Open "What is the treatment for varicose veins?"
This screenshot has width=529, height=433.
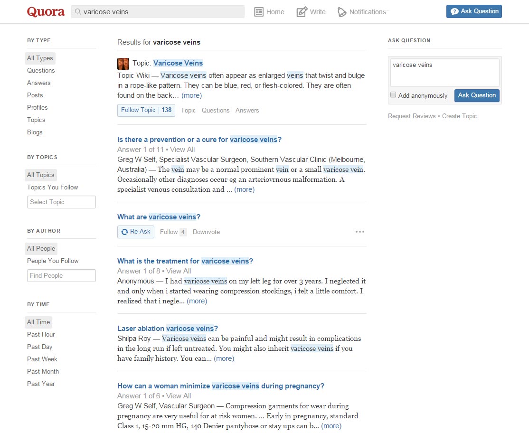coord(185,261)
